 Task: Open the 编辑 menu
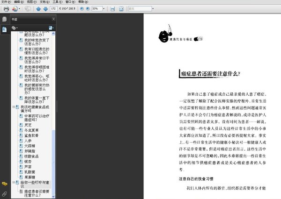pyautogui.click(x=19, y=2)
